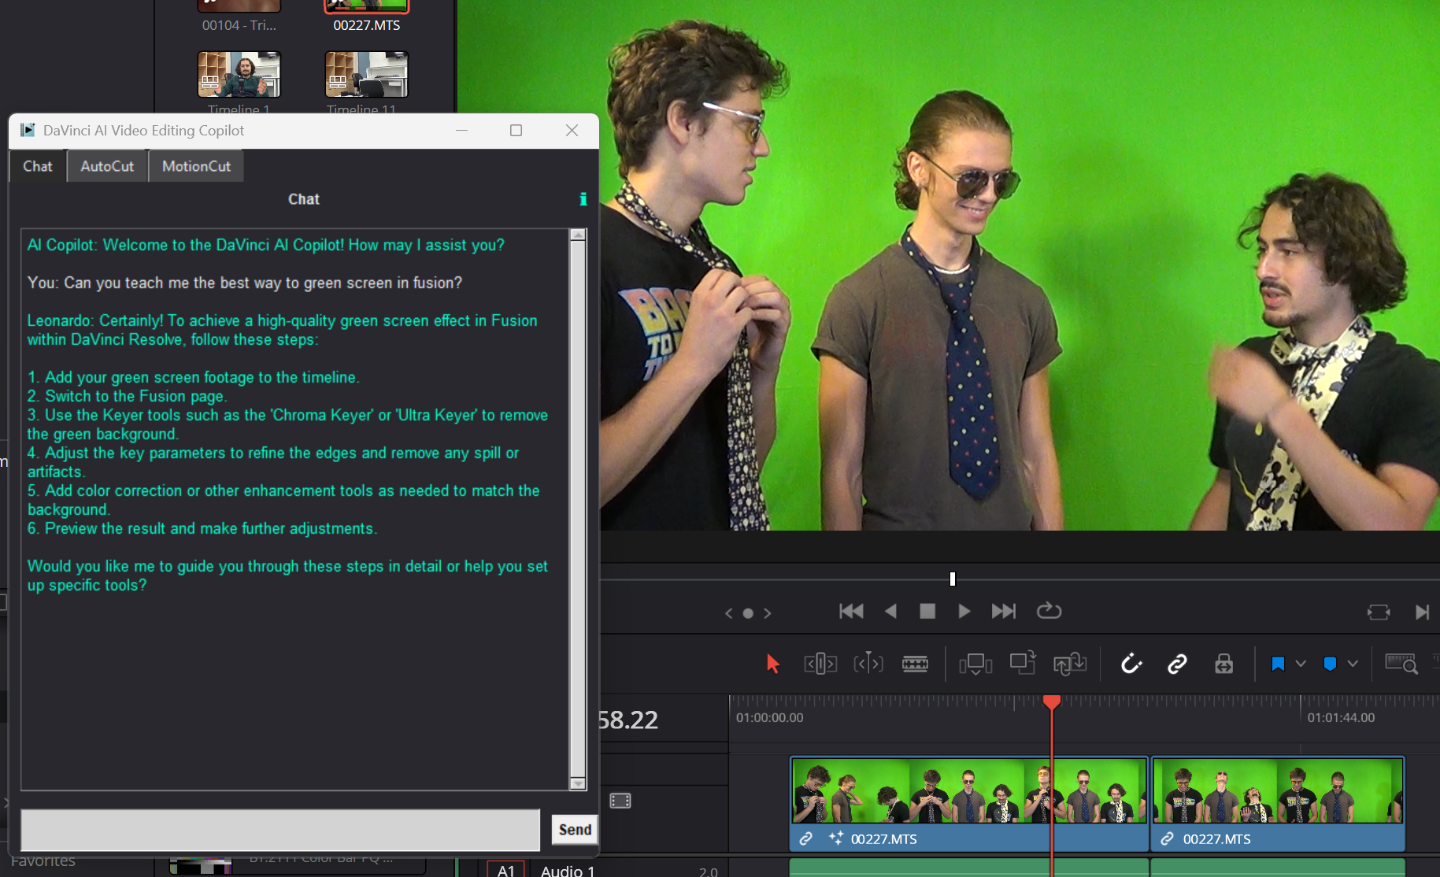Click the Insert Clip icon
The height and width of the screenshot is (877, 1440).
pyautogui.click(x=975, y=664)
